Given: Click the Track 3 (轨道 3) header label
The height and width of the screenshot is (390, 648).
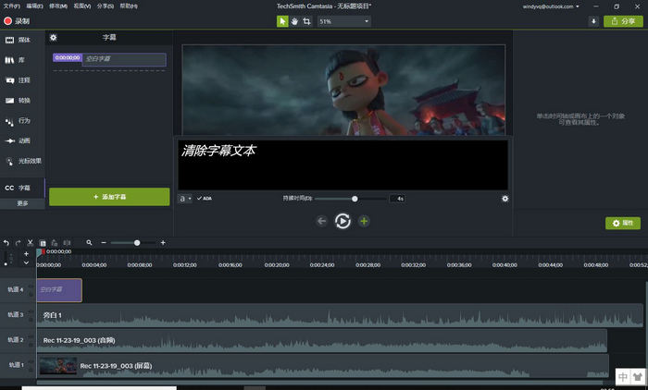Looking at the screenshot, I should tap(16, 314).
